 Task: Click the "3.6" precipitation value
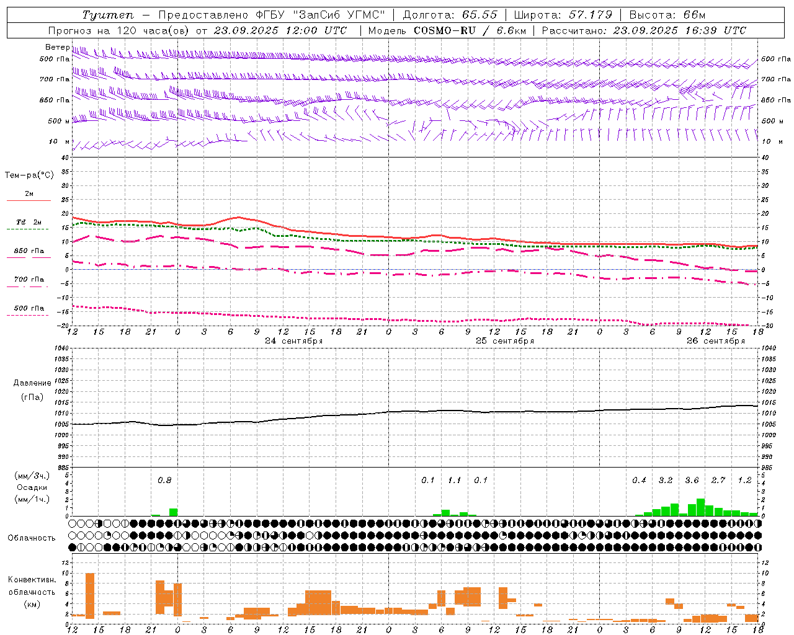pyautogui.click(x=692, y=480)
